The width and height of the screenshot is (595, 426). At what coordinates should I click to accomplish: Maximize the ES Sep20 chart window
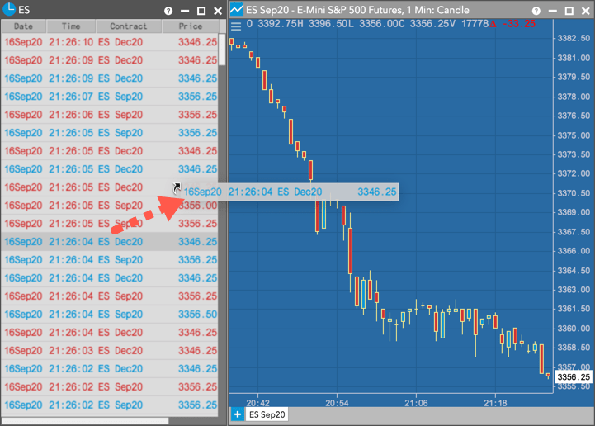[569, 11]
